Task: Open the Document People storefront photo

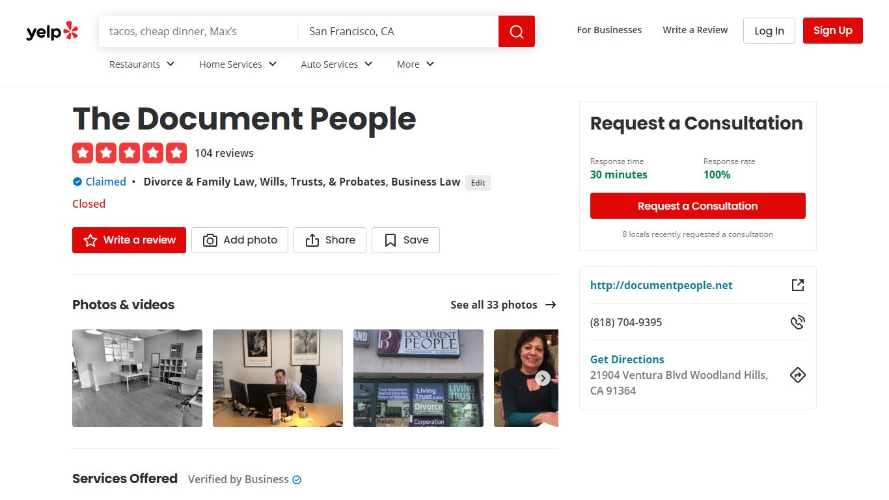Action: tap(418, 378)
